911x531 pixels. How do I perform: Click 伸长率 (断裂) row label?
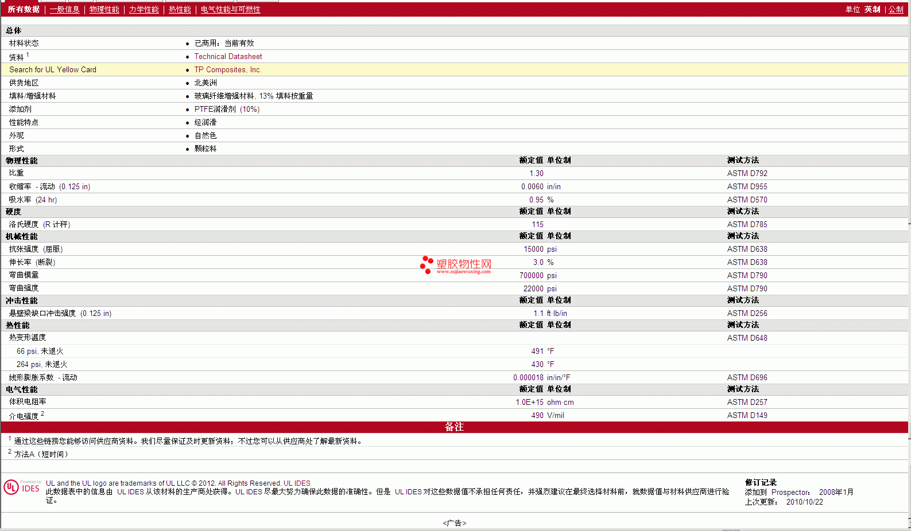point(32,262)
